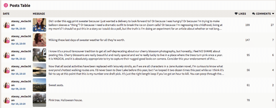Click the profile avatar on Sweet seats row
Screen dimensions: 276x108
point(6,85)
